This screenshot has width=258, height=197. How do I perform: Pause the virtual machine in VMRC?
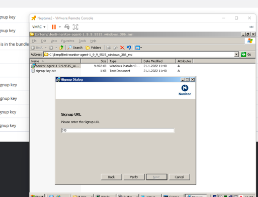(54, 27)
